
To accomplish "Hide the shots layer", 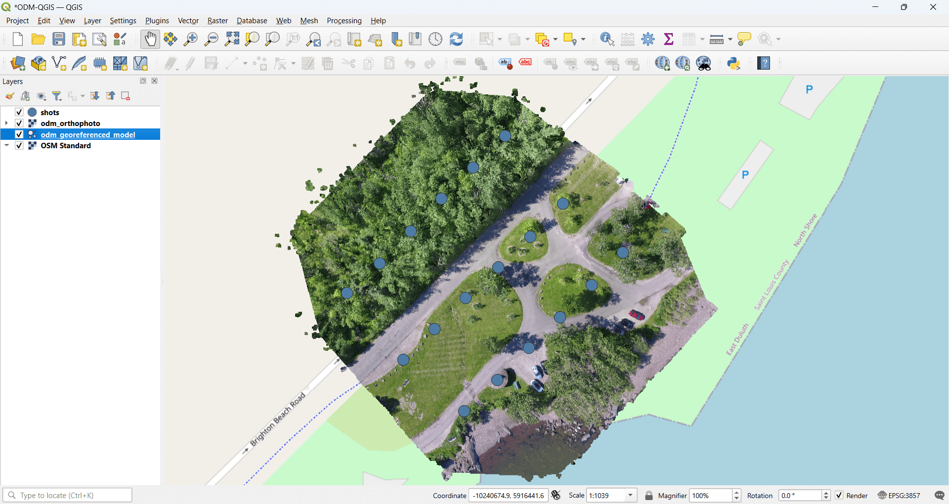I will click(19, 112).
